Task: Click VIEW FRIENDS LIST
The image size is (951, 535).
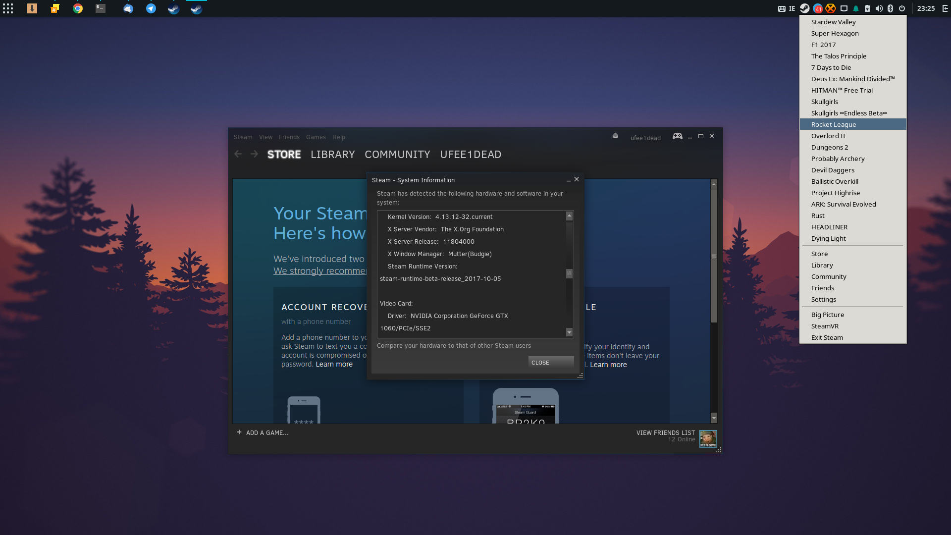Action: pos(666,433)
